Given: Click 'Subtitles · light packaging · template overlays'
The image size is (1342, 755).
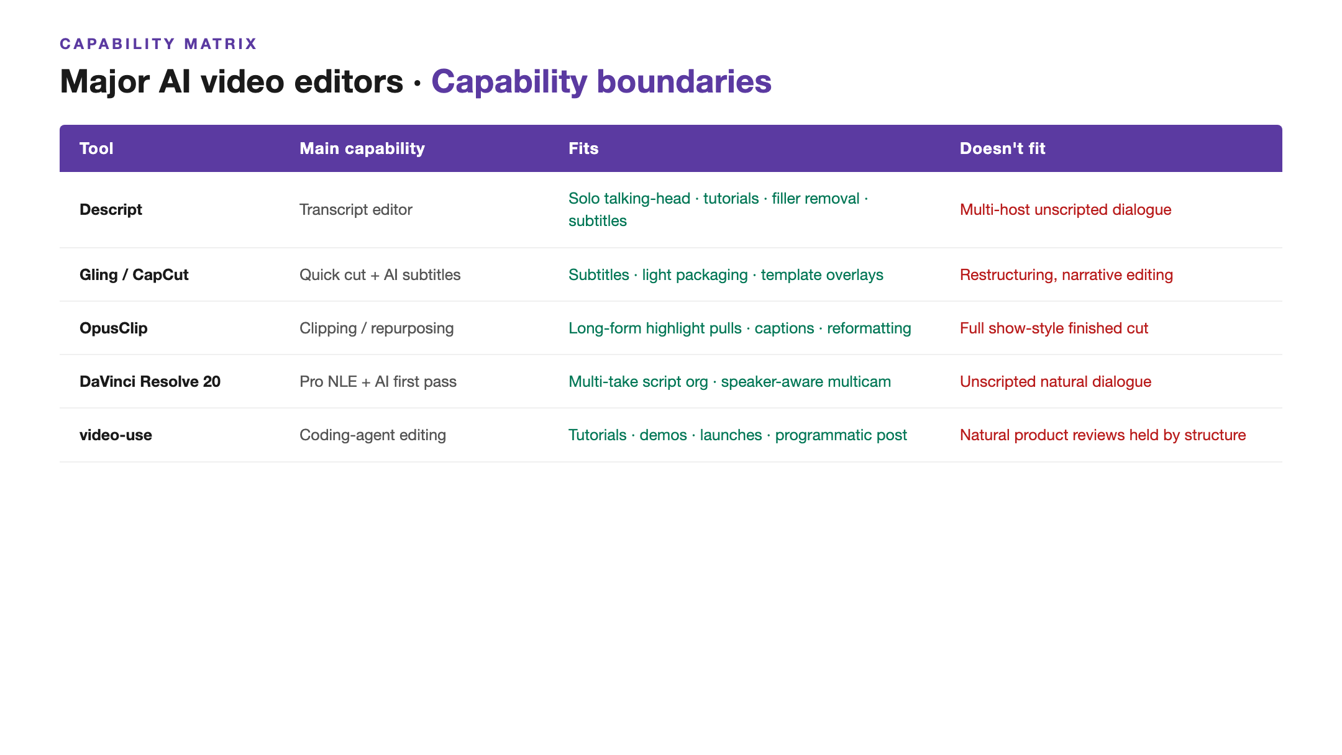Looking at the screenshot, I should point(726,275).
